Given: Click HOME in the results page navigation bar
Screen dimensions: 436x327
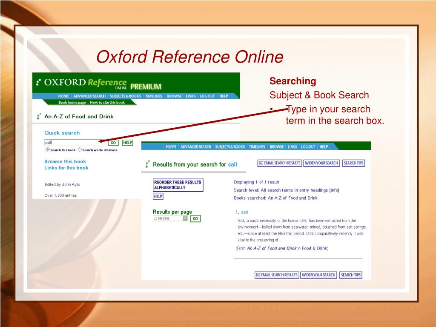Looking at the screenshot, I should point(171,146).
